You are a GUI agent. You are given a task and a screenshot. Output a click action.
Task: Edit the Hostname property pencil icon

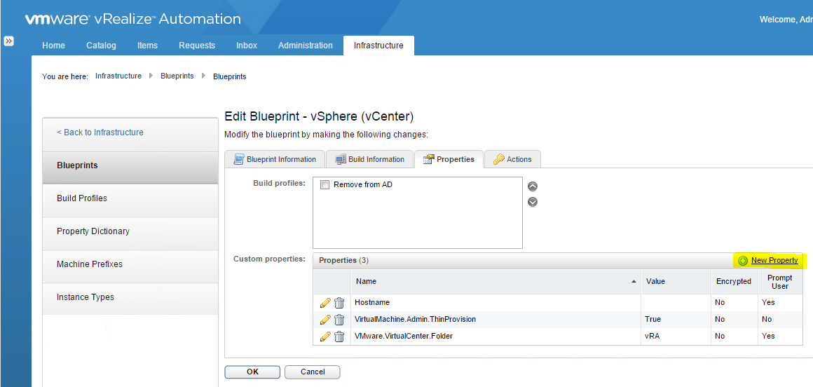(325, 302)
